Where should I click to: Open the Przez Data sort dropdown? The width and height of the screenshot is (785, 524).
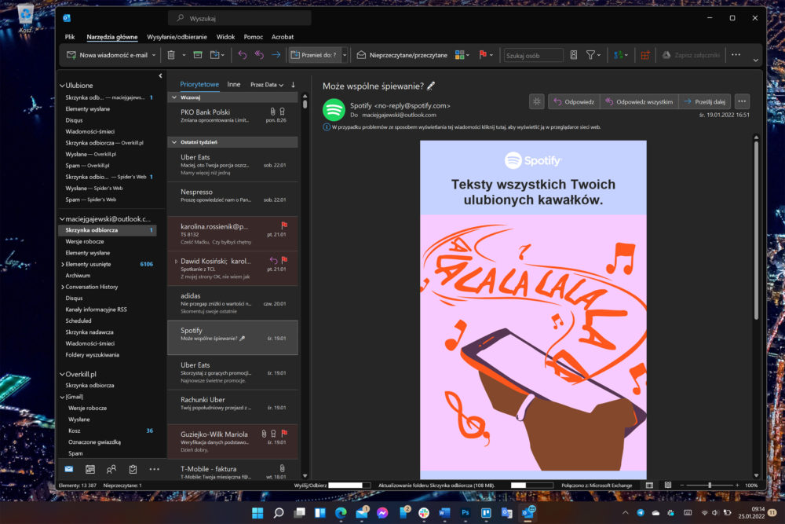267,85
